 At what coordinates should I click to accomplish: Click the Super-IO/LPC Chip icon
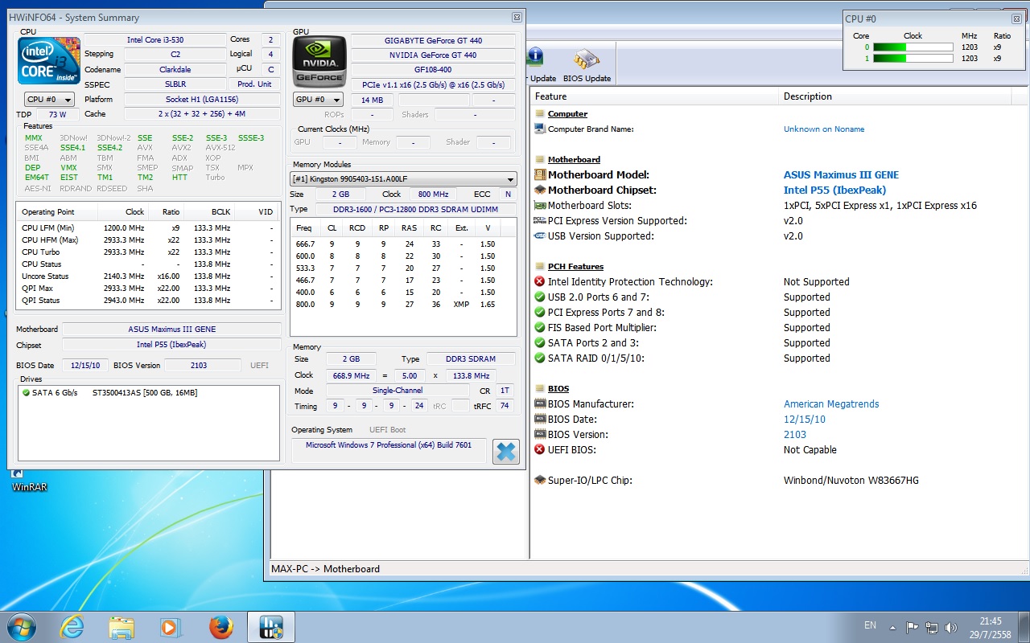point(539,481)
